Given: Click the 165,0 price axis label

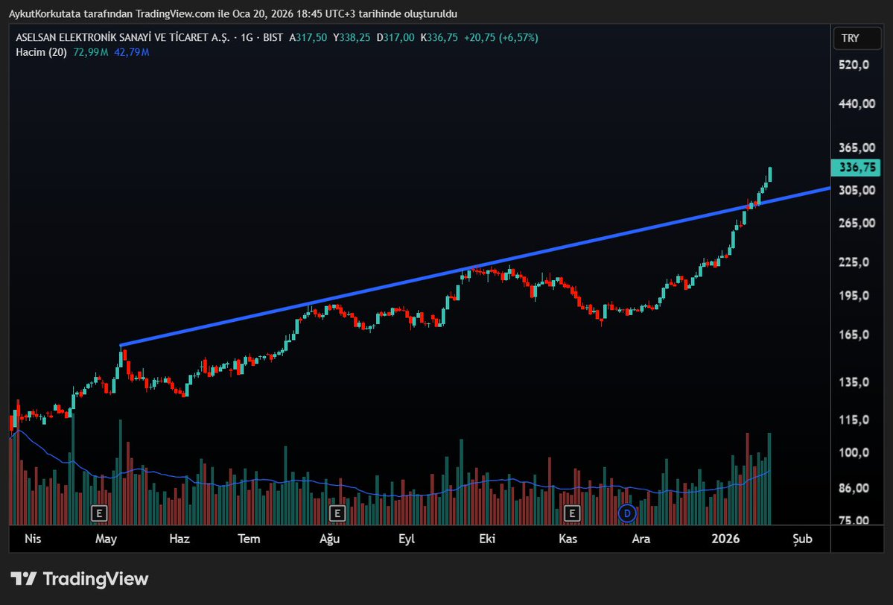Looking at the screenshot, I should tap(854, 335).
